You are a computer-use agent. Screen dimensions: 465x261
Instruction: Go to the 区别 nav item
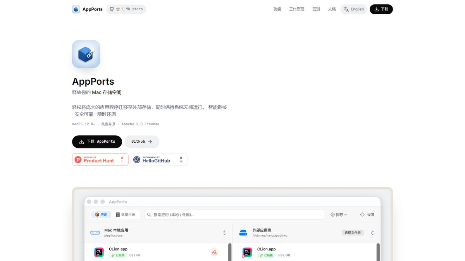click(316, 9)
